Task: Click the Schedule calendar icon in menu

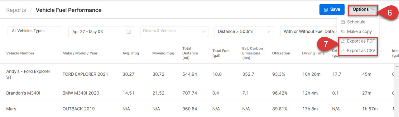Action: [343, 22]
